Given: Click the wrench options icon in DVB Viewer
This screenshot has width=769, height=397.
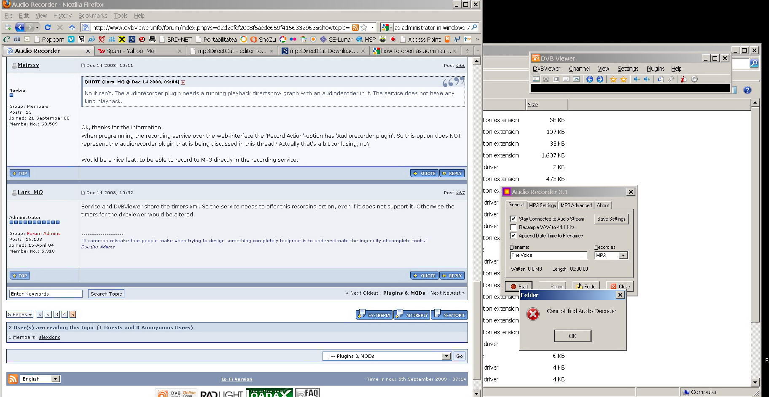Looking at the screenshot, I should pyautogui.click(x=671, y=79).
